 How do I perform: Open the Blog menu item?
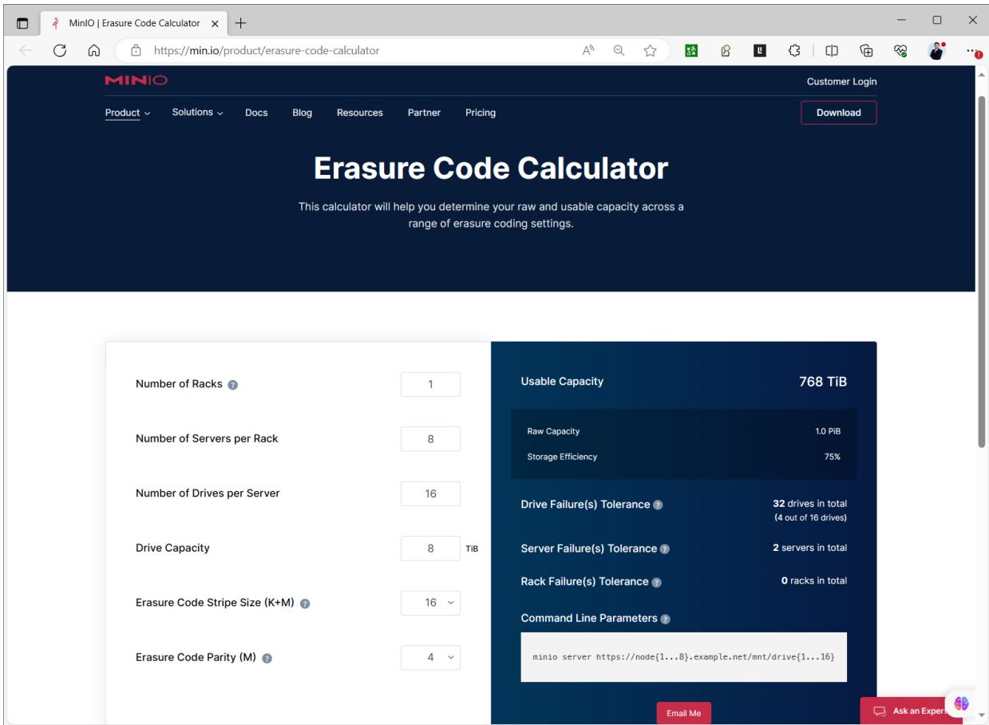[303, 113]
